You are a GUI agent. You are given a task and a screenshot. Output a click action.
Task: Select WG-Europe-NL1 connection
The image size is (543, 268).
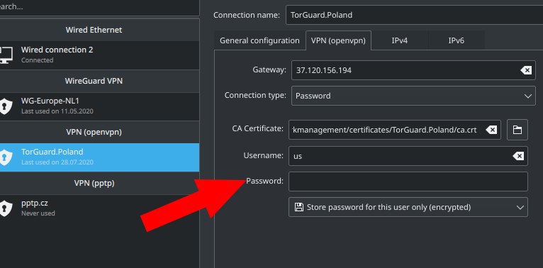[x=100, y=106]
